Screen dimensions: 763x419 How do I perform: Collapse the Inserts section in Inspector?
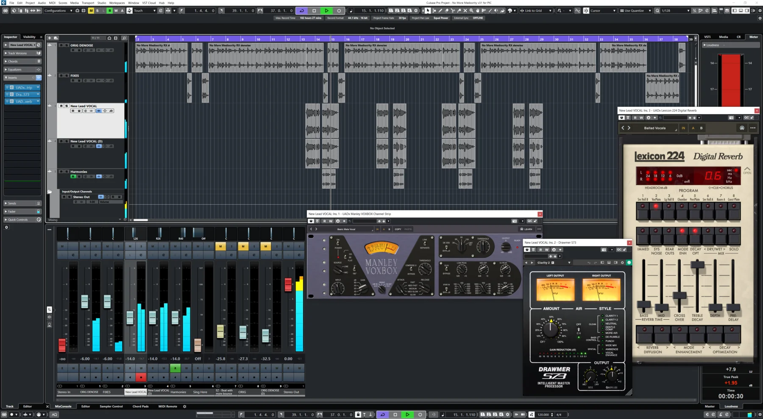[22, 78]
